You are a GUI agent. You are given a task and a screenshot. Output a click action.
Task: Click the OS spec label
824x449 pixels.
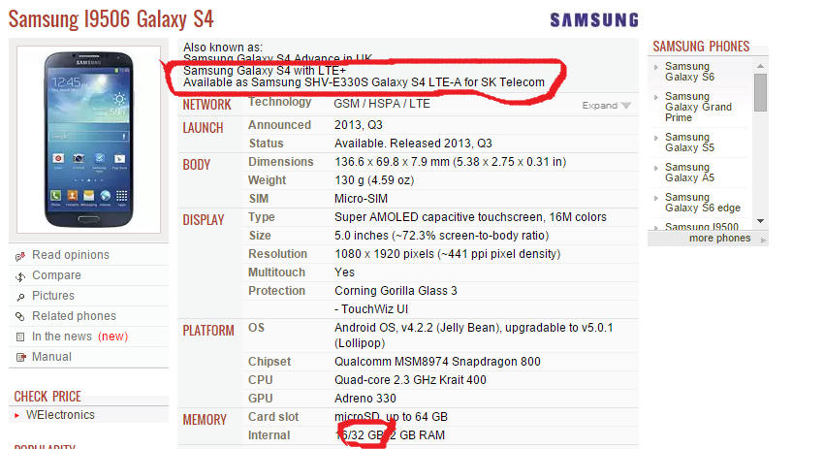click(x=256, y=328)
